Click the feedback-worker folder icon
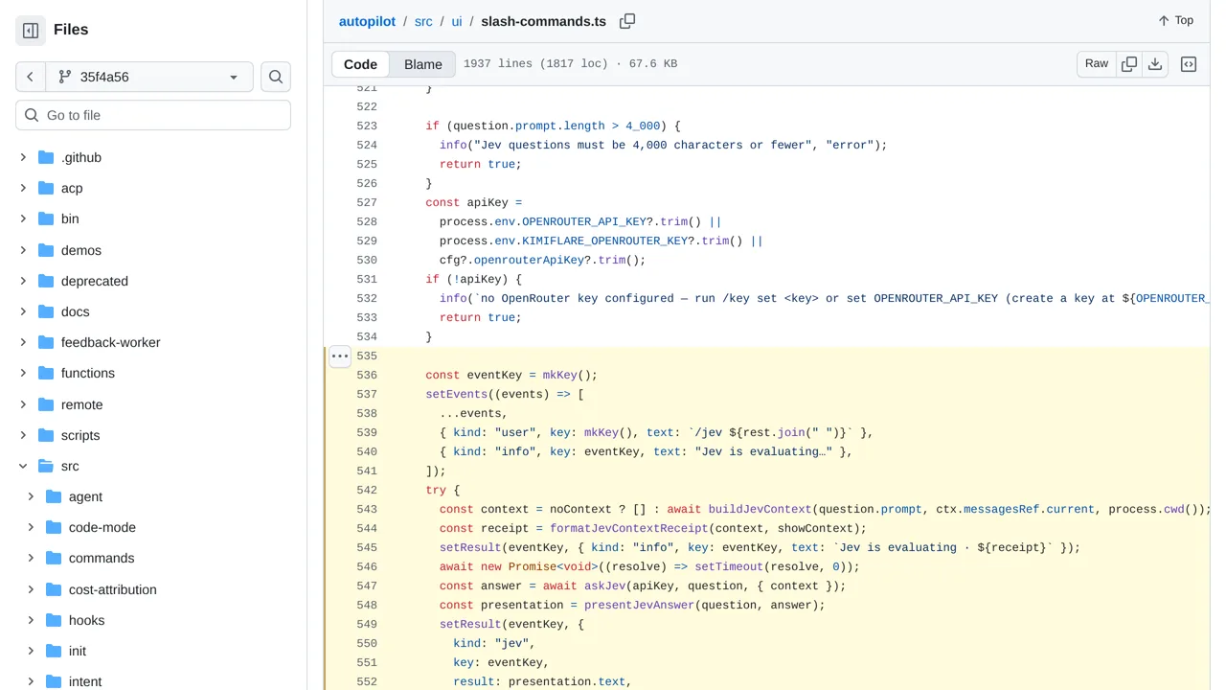The height and width of the screenshot is (690, 1226). 45,342
